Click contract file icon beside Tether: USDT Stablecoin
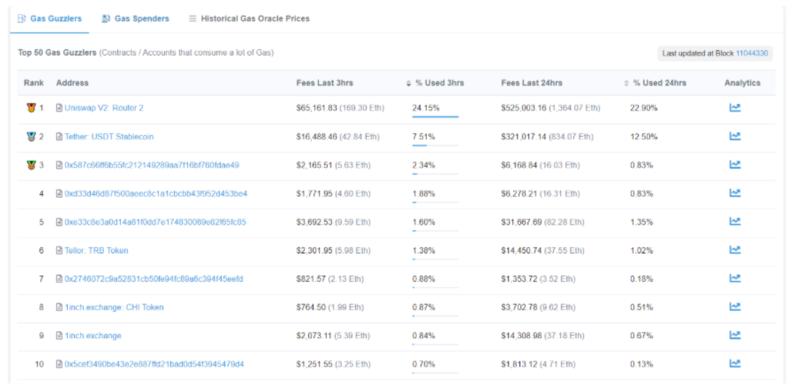The width and height of the screenshot is (792, 385). point(59,136)
